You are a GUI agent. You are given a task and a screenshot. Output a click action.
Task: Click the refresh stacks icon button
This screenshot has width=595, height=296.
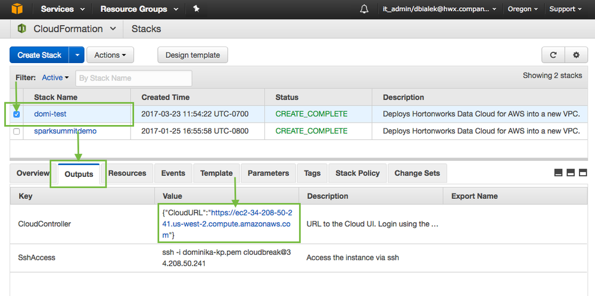(553, 55)
